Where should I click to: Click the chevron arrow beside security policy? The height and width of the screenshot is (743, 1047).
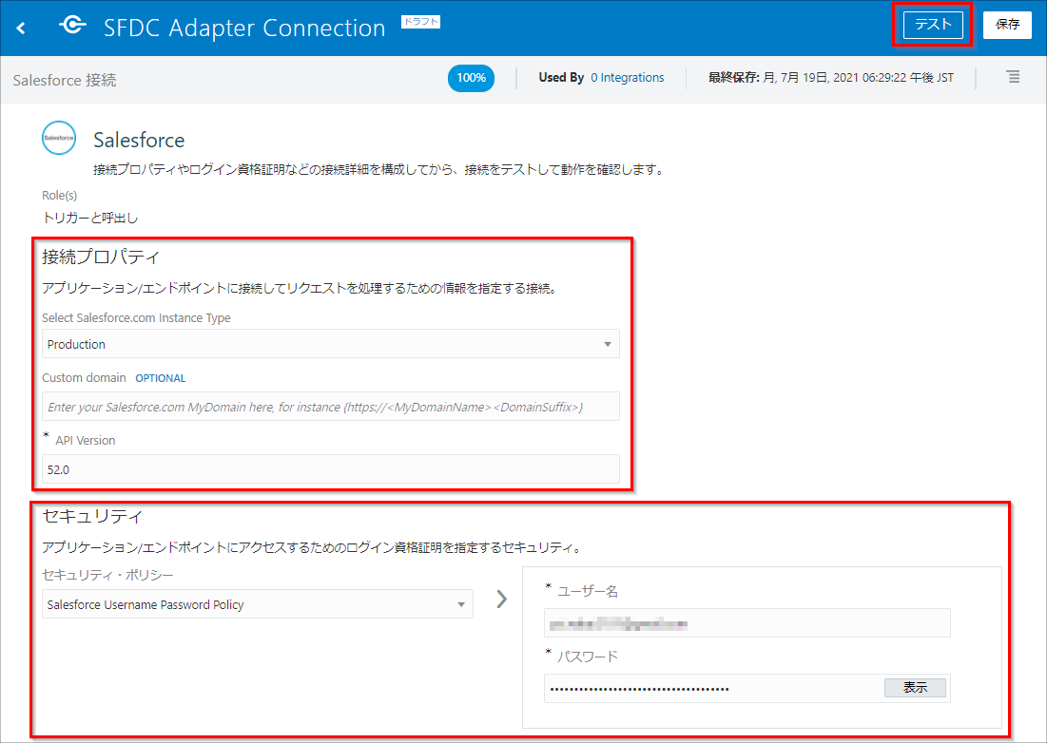pyautogui.click(x=502, y=599)
